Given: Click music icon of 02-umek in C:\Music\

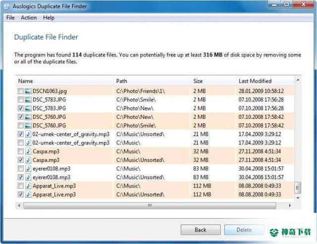Looking at the screenshot, I should click(x=28, y=143).
